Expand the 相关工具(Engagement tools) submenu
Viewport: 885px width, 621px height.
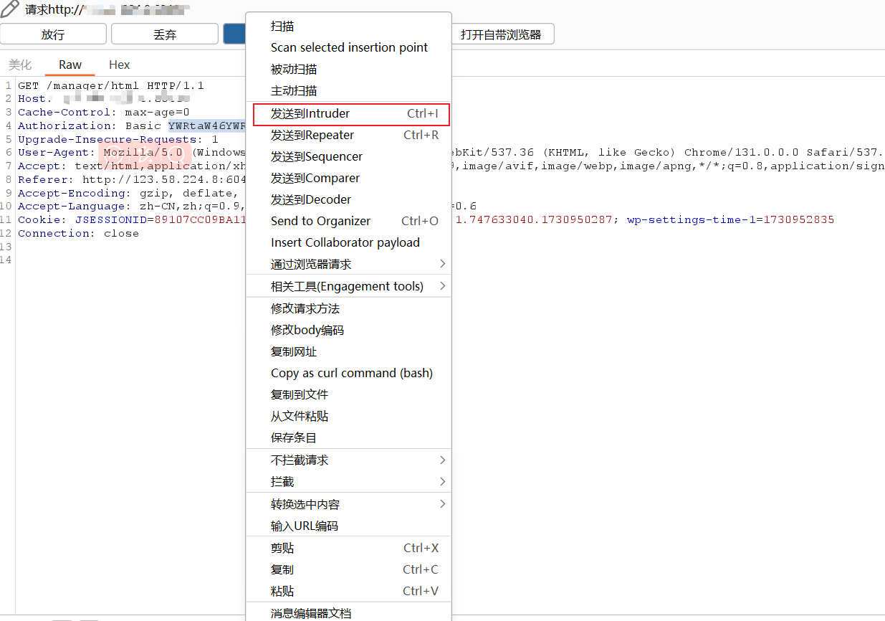442,286
